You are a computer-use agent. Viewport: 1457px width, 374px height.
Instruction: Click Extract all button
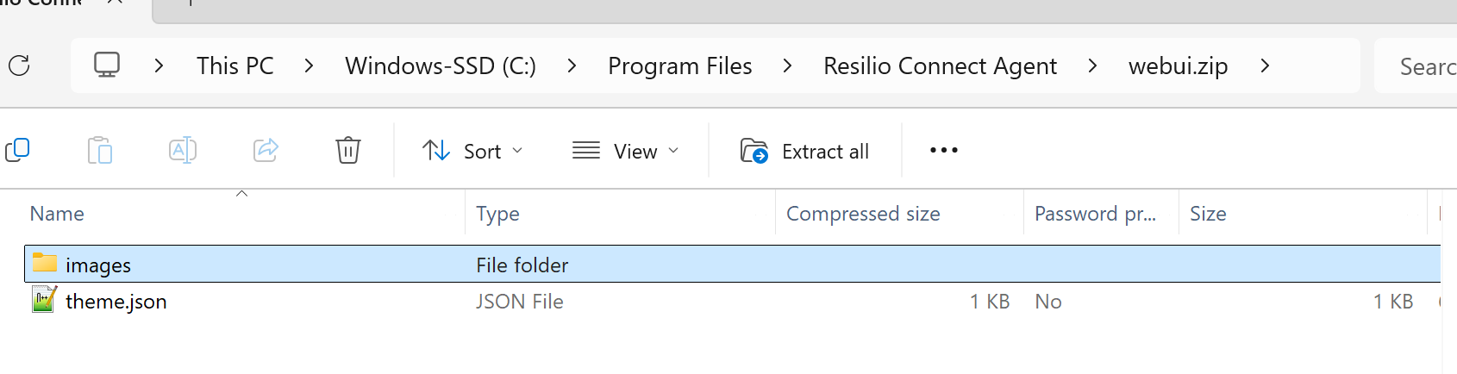(805, 151)
